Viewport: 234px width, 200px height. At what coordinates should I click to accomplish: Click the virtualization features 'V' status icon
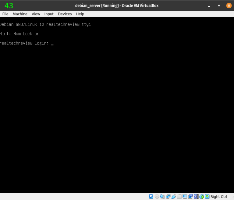(x=196, y=196)
